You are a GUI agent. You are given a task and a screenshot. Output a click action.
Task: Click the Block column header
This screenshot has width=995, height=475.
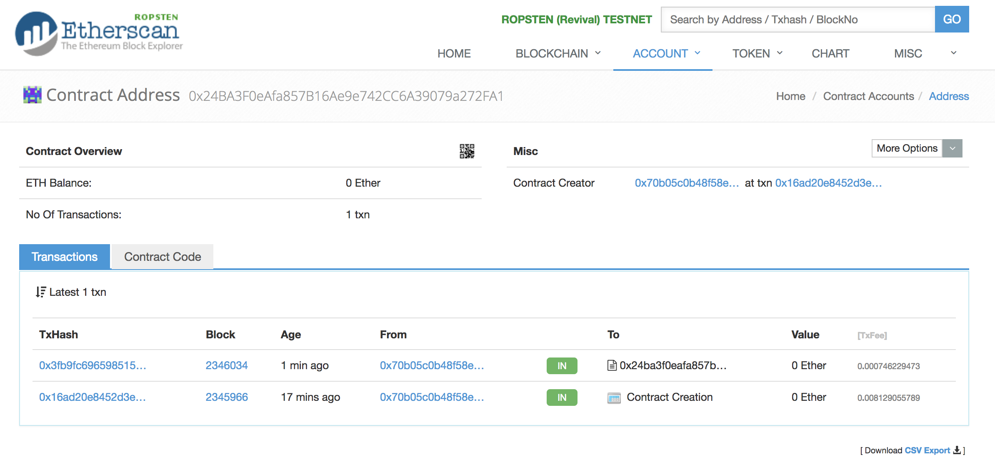[x=220, y=335]
